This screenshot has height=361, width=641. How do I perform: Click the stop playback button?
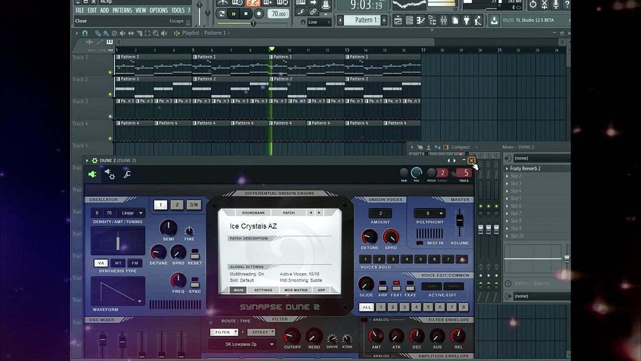click(x=246, y=14)
